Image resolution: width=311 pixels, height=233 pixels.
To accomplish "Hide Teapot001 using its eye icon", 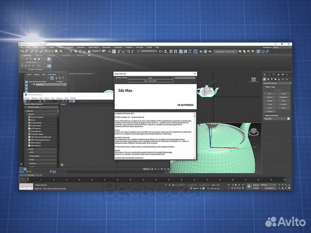I will tap(32, 85).
